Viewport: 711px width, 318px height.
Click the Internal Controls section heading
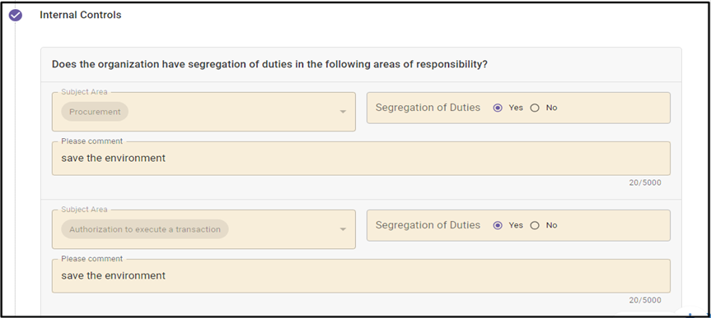pyautogui.click(x=80, y=15)
